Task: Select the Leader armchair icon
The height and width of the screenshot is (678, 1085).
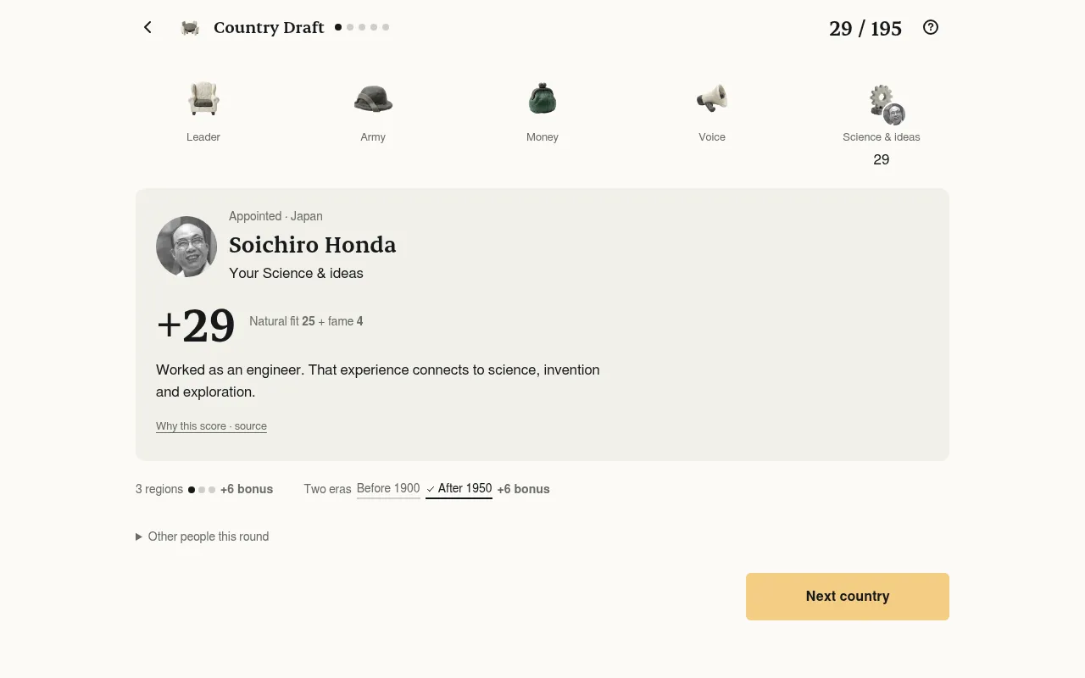Action: pos(203,98)
